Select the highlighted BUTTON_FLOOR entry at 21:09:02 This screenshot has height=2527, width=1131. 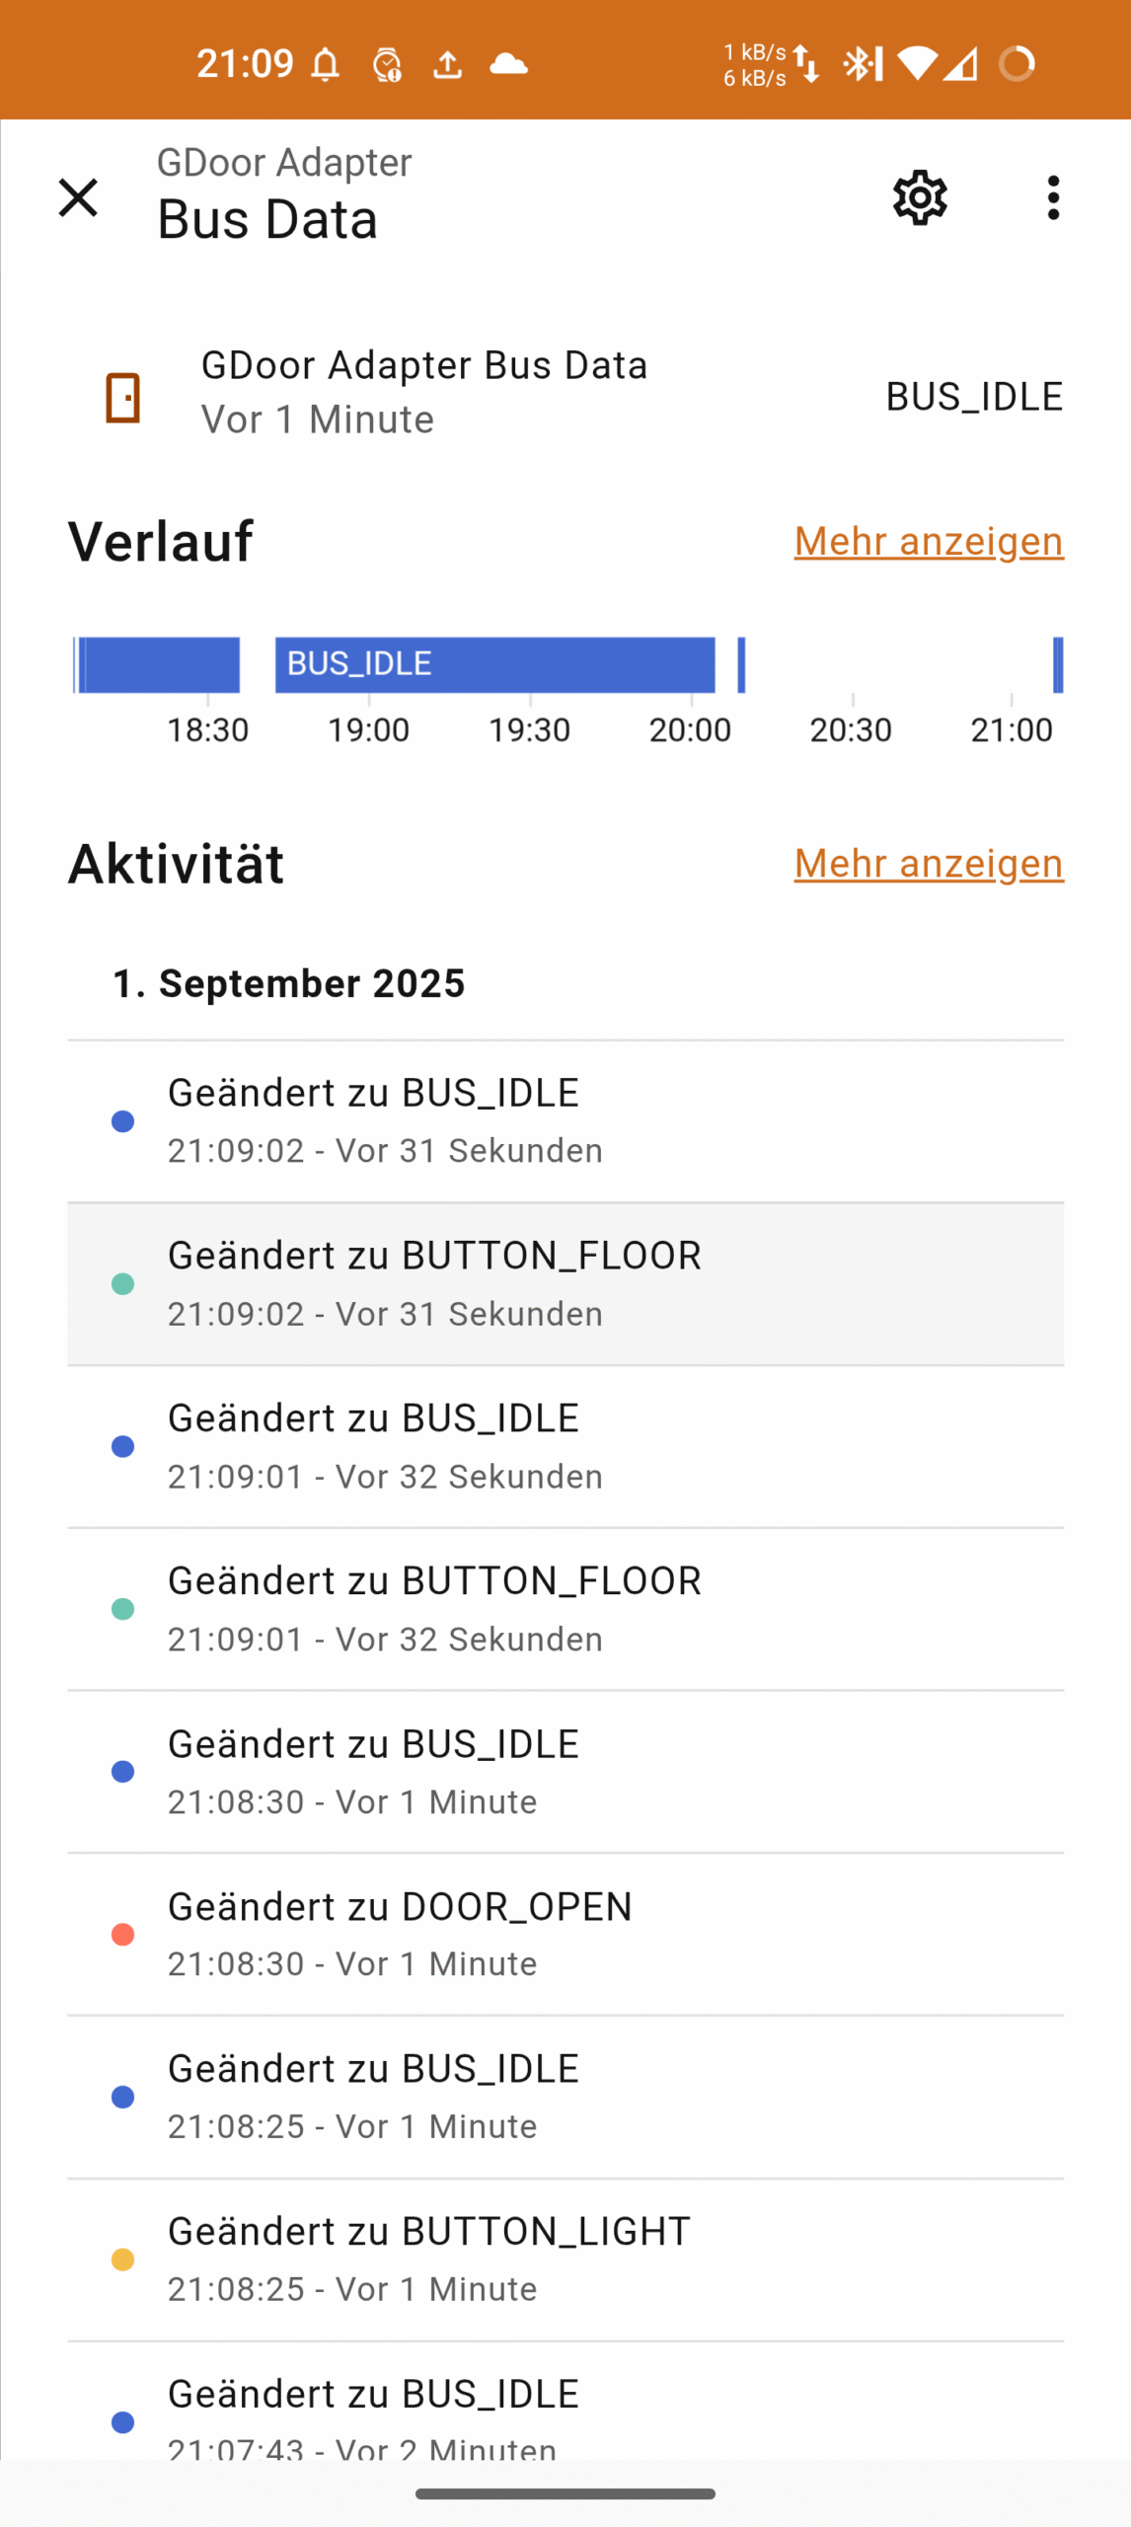pyautogui.click(x=565, y=1283)
